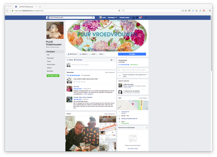This screenshot has width=217, height=157.
Task: Click the green Een pagina maken button
Action: click(x=53, y=76)
